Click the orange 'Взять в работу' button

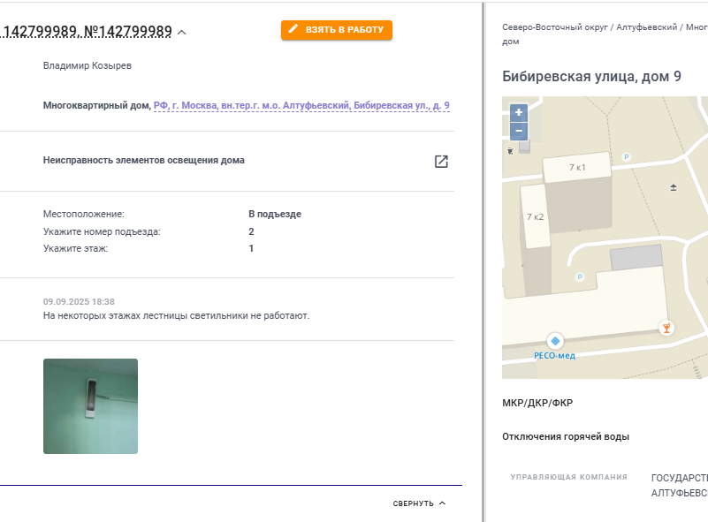(x=337, y=30)
